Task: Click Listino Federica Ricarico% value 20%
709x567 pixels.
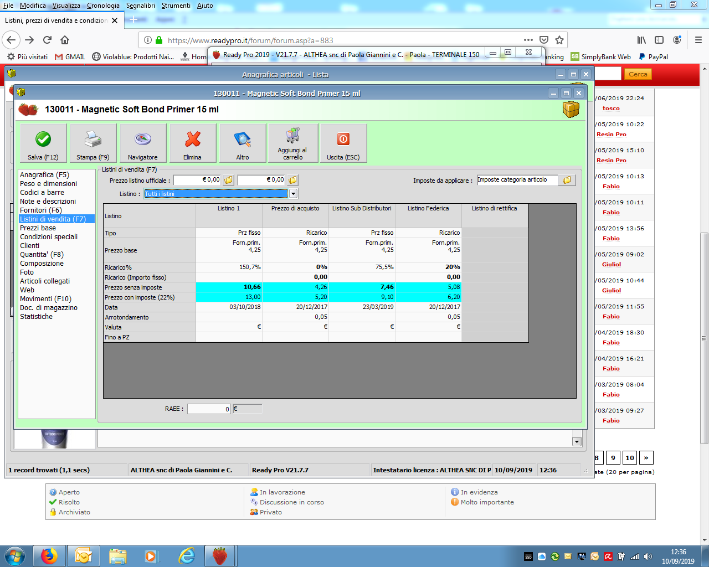Action: coord(428,267)
